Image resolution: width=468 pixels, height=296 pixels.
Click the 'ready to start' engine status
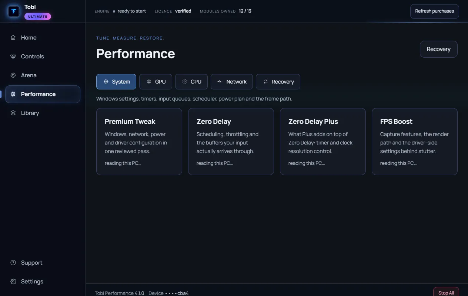131,11
